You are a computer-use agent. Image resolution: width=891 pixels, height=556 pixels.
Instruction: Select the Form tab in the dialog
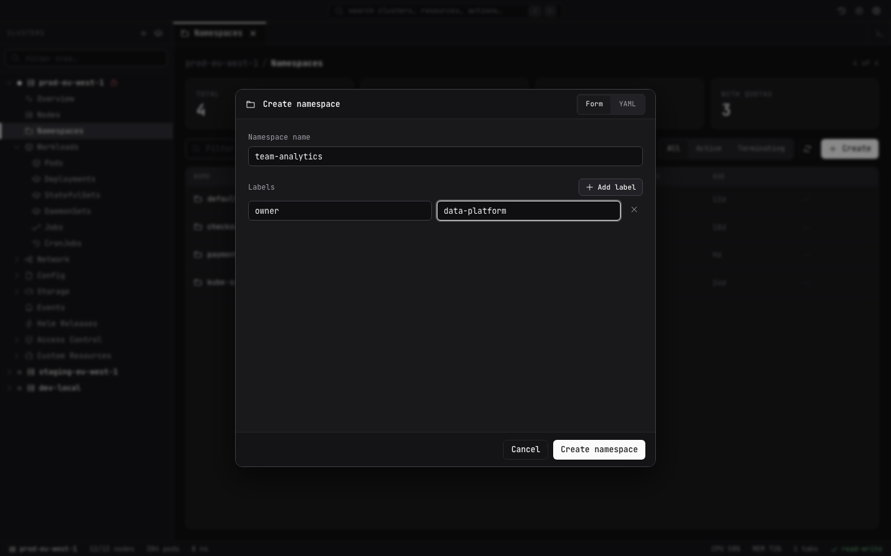[x=594, y=104]
